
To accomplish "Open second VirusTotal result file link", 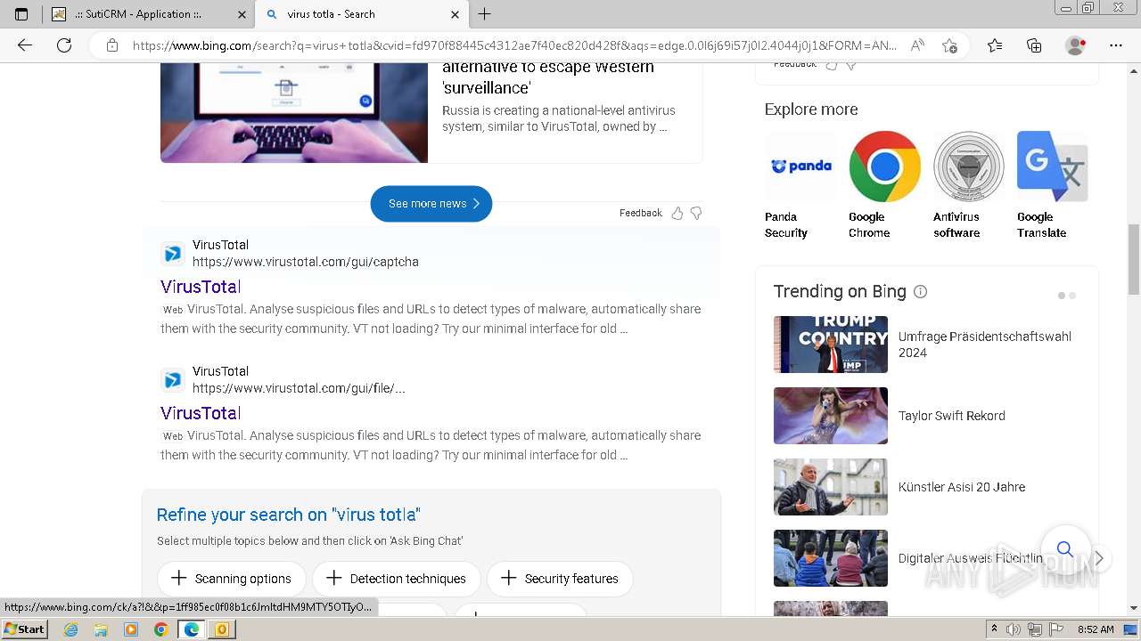I will coord(201,413).
